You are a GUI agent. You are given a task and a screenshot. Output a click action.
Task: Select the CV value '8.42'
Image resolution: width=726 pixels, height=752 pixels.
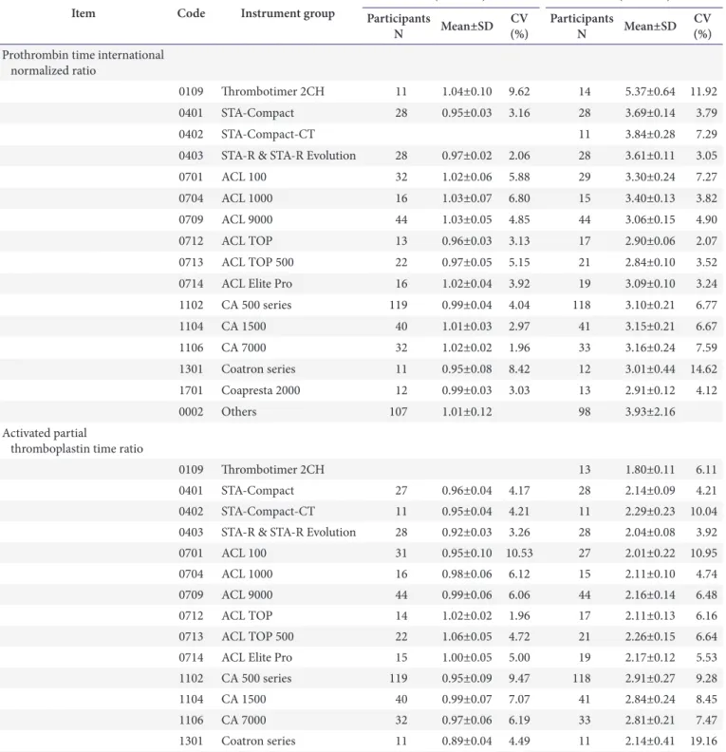click(x=519, y=368)
